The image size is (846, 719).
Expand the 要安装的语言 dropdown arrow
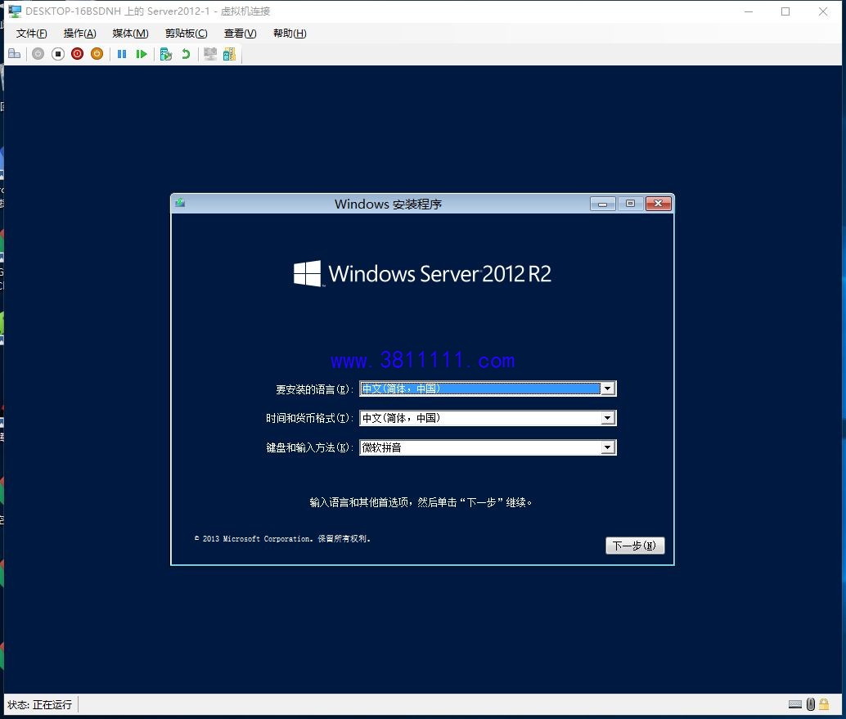point(608,389)
